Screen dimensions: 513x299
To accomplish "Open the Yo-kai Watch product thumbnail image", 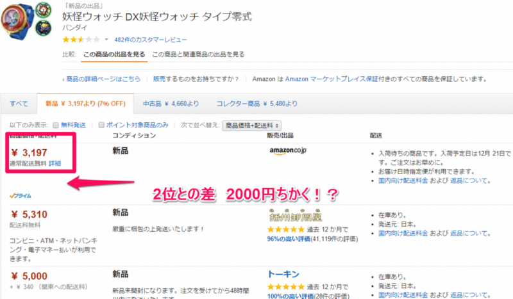I will click(26, 20).
